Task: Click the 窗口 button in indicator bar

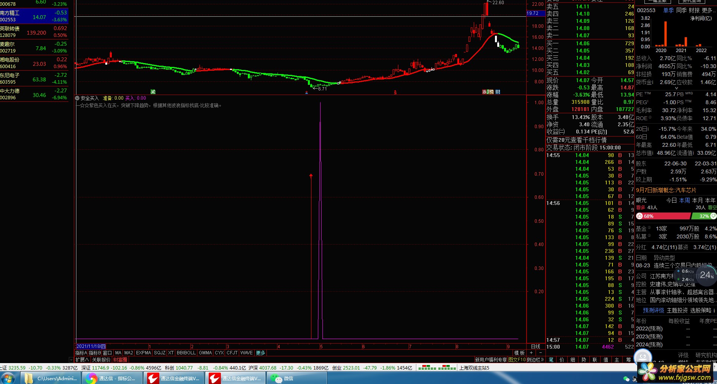Action: 108,353
